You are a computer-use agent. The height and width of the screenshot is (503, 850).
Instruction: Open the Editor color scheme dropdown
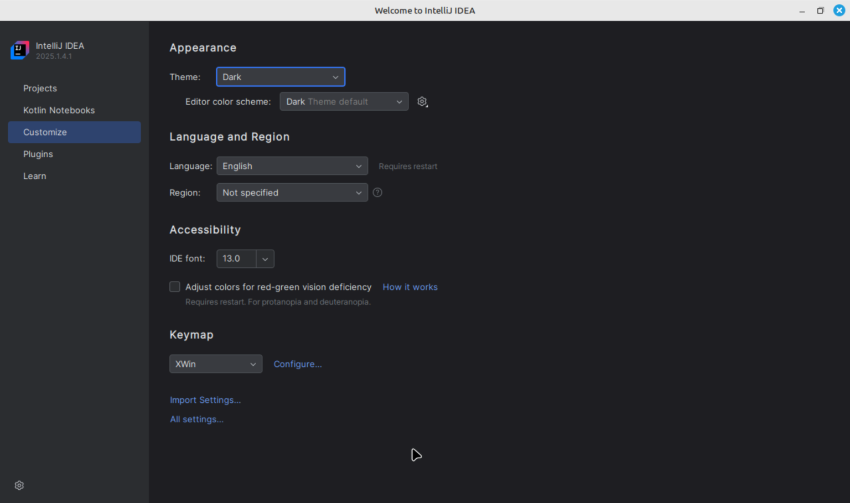343,101
